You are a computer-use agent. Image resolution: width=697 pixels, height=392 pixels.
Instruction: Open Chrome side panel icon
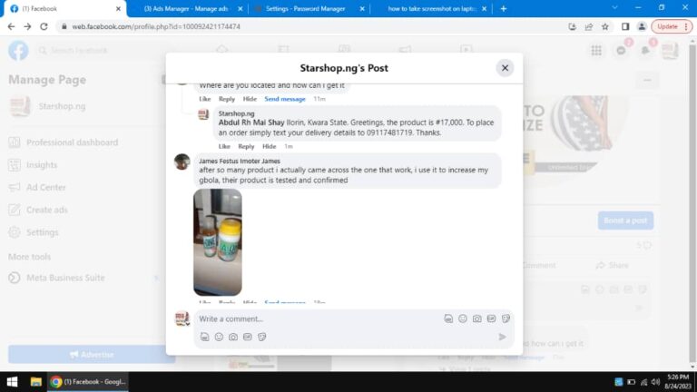click(625, 26)
